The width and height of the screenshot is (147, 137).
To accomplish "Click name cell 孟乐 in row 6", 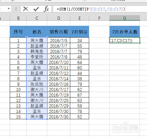I will (x=37, y=67).
